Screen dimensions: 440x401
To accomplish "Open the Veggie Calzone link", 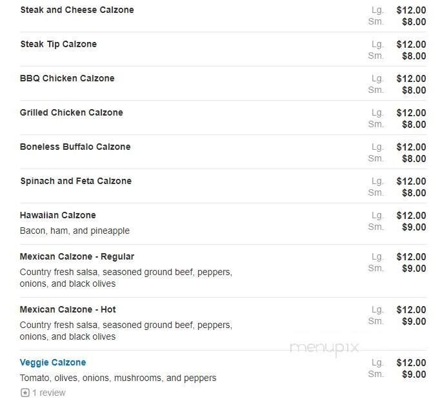I will pyautogui.click(x=53, y=362).
